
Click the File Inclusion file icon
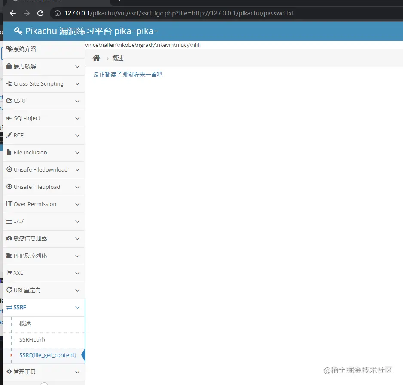(9, 152)
